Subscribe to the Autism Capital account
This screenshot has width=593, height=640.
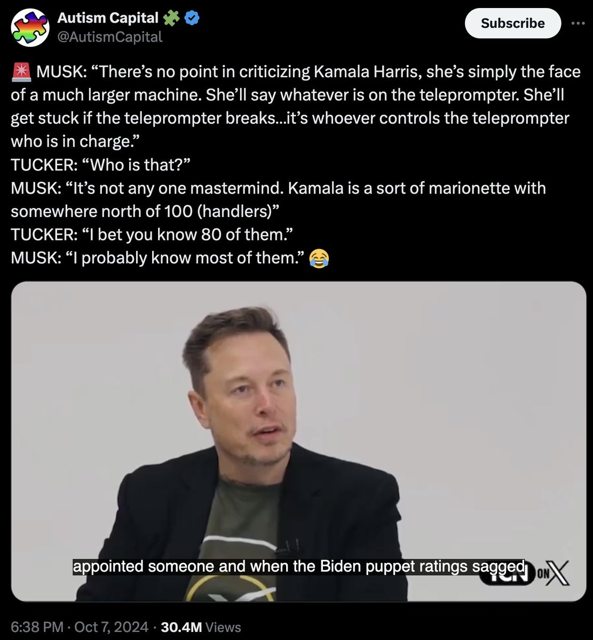pyautogui.click(x=513, y=23)
